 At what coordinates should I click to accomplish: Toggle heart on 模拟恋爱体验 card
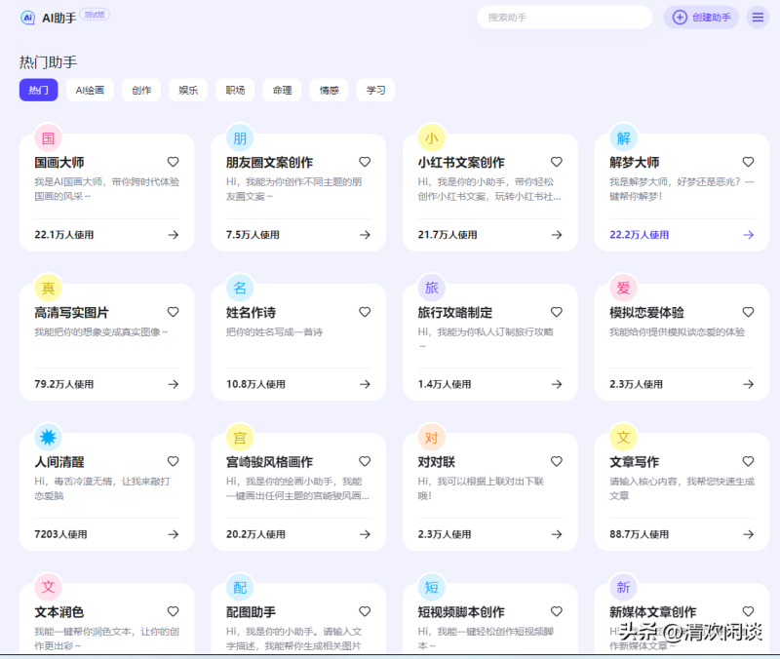pyautogui.click(x=748, y=312)
